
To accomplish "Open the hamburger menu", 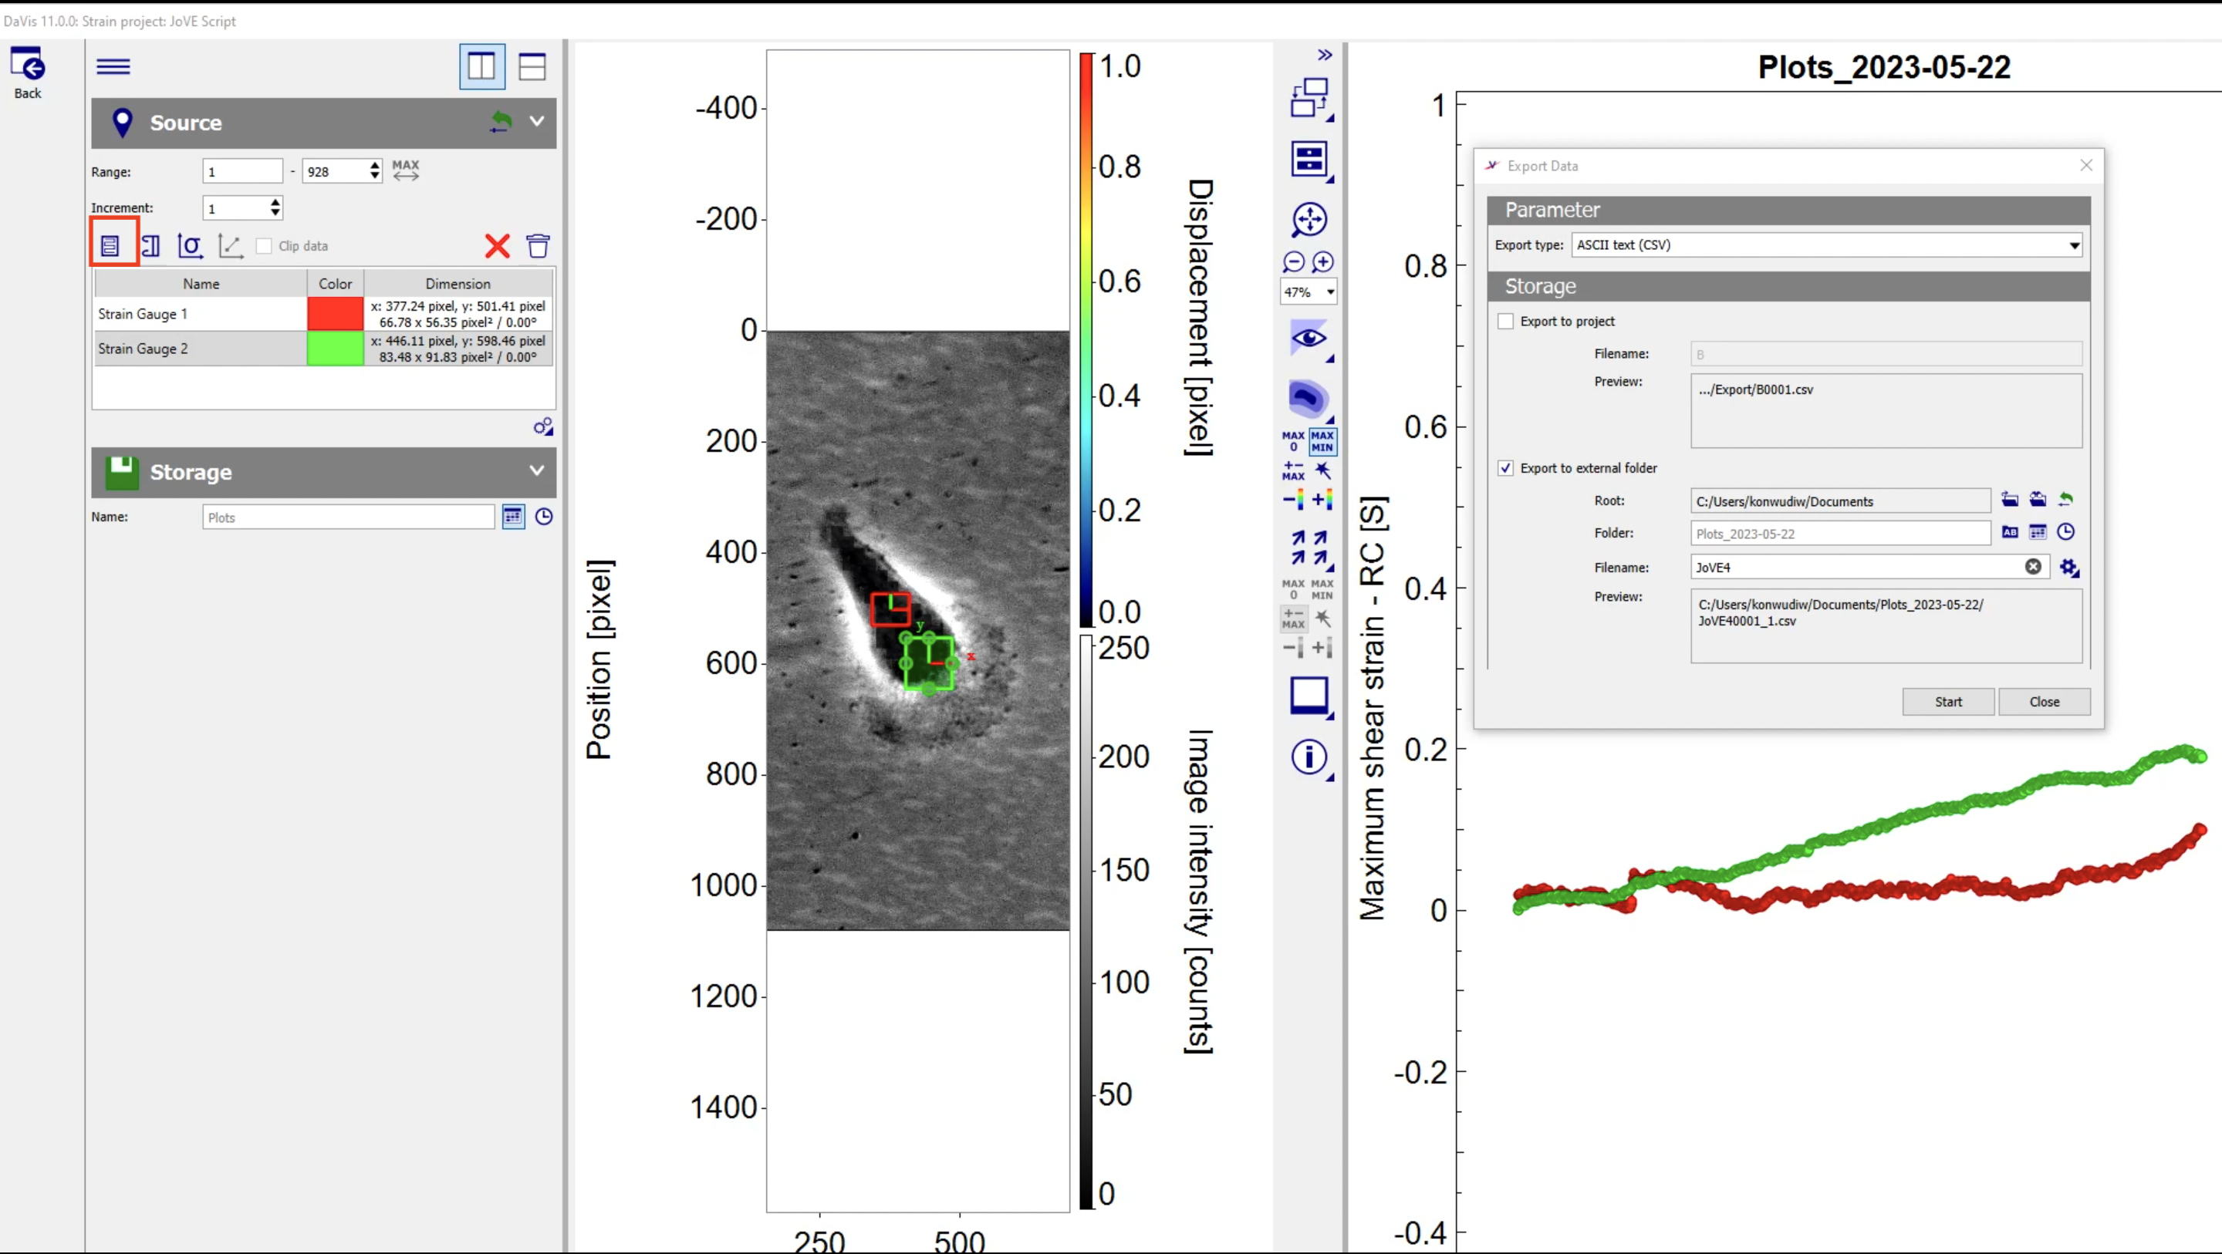I will (113, 66).
